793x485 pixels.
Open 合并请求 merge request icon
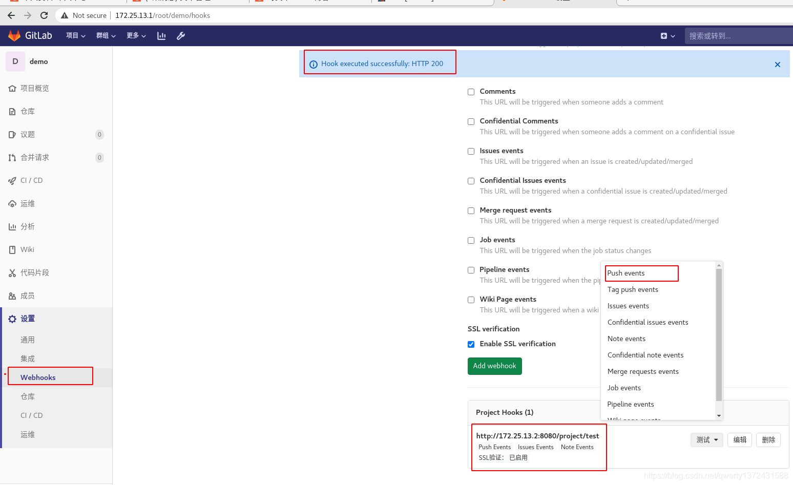click(12, 158)
